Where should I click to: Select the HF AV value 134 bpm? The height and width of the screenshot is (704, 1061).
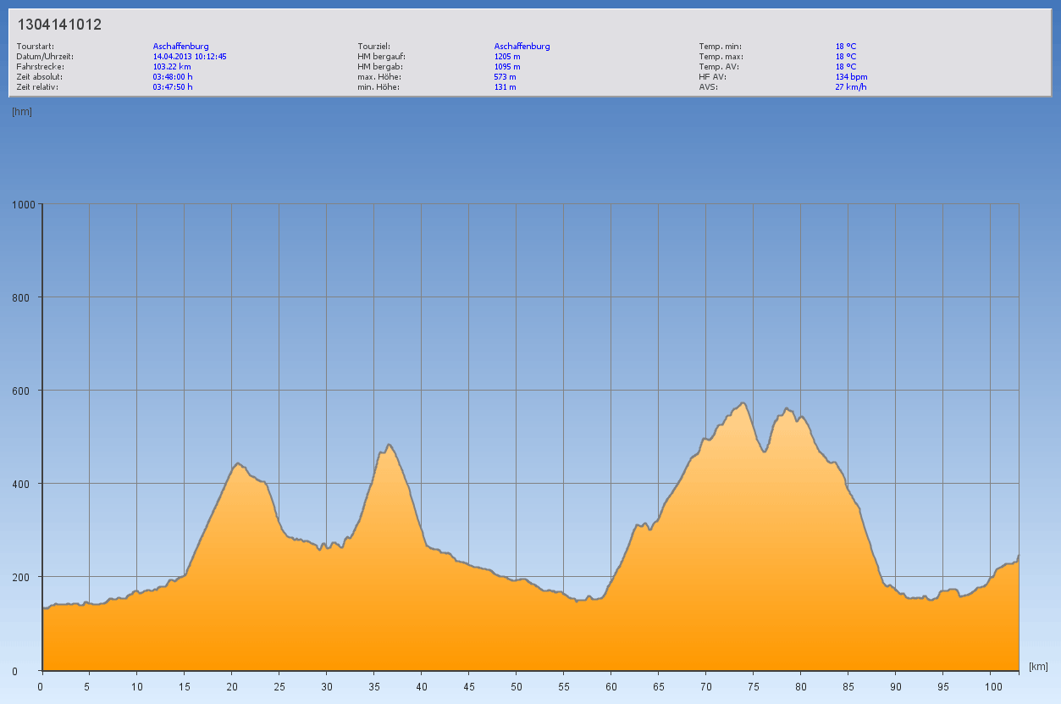tap(851, 76)
